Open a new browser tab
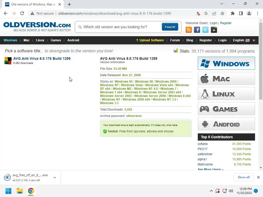This screenshot has height=197, width=263. (69, 4)
